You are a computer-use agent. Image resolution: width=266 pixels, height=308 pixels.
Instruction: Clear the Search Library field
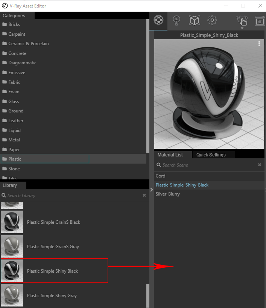[x=144, y=195]
